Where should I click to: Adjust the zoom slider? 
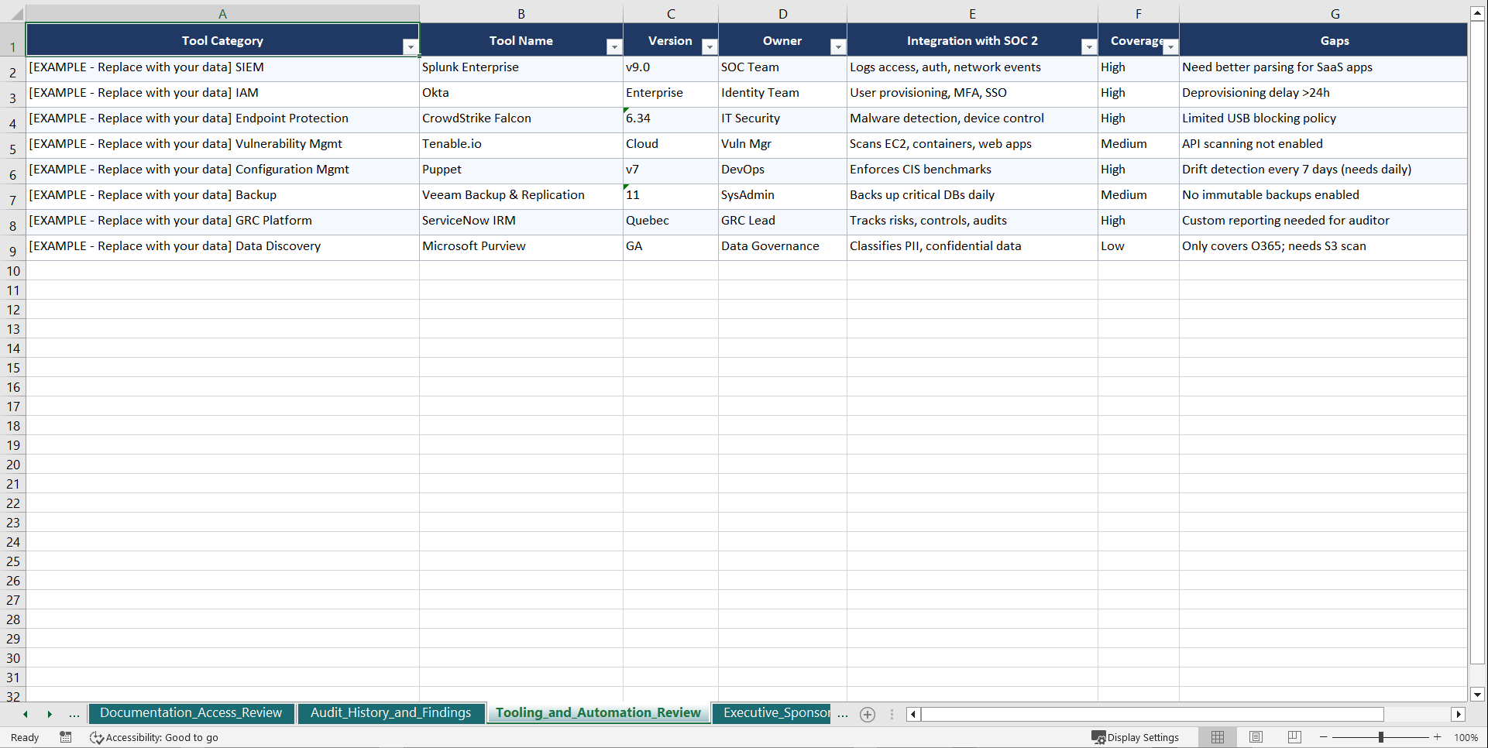(x=1380, y=737)
